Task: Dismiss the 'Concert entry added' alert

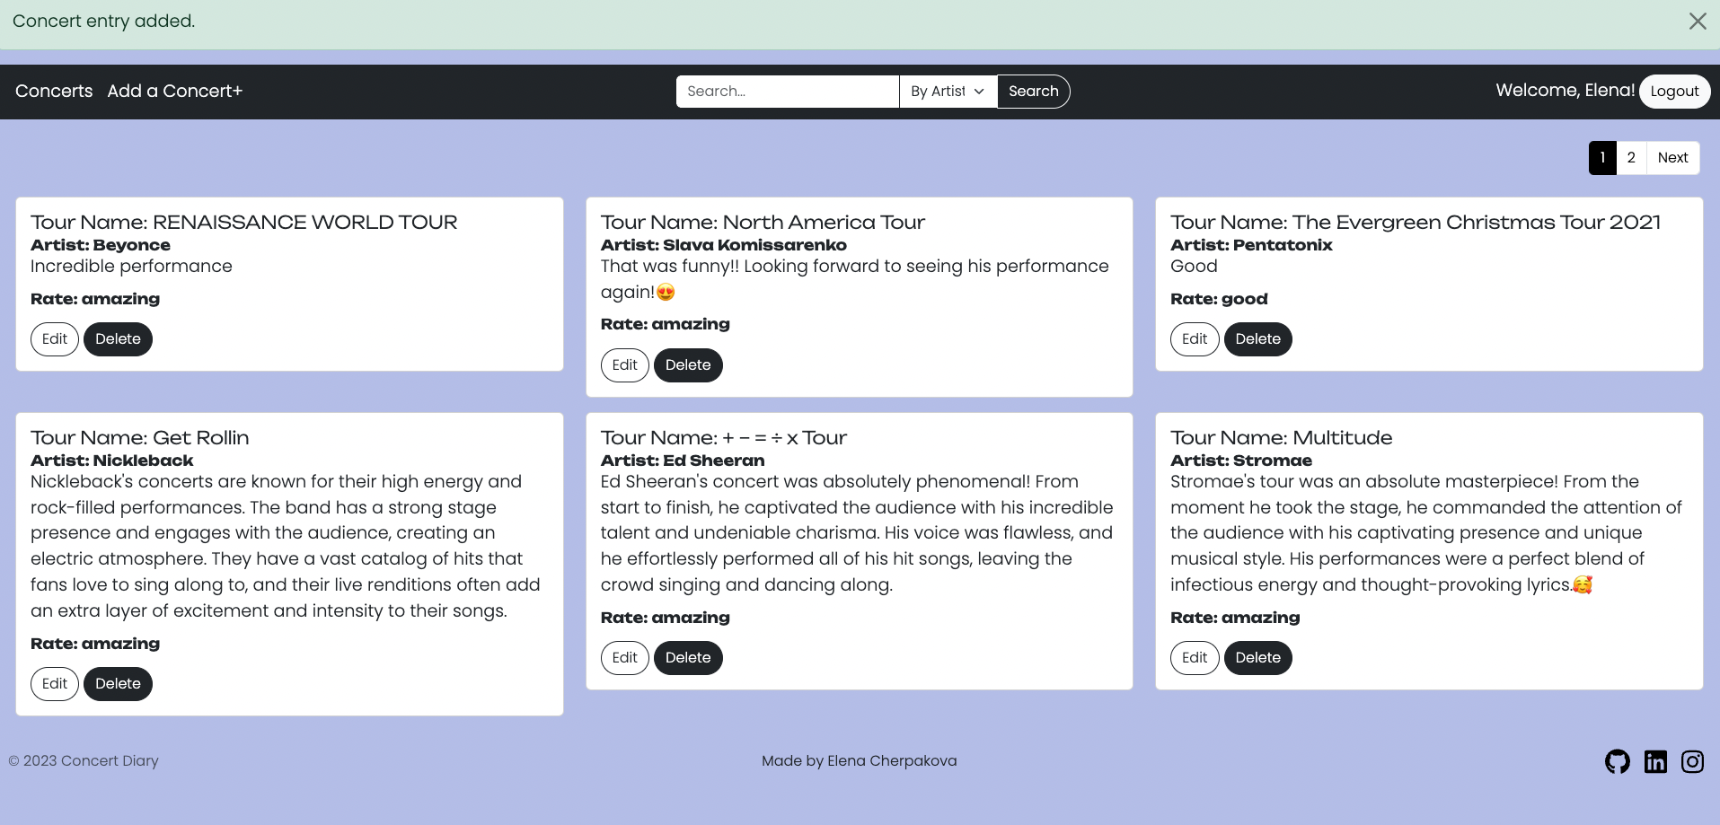Action: coord(1697,22)
